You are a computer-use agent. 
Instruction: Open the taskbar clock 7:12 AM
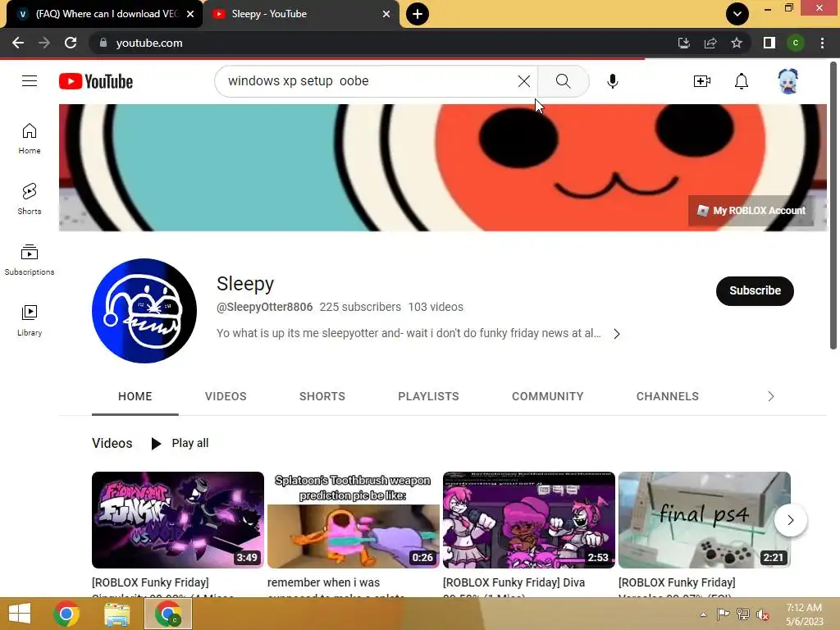[804, 614]
